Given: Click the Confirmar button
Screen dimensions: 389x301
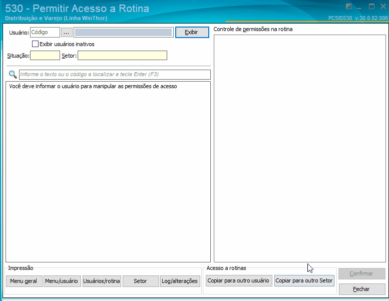Looking at the screenshot, I should click(x=361, y=273).
